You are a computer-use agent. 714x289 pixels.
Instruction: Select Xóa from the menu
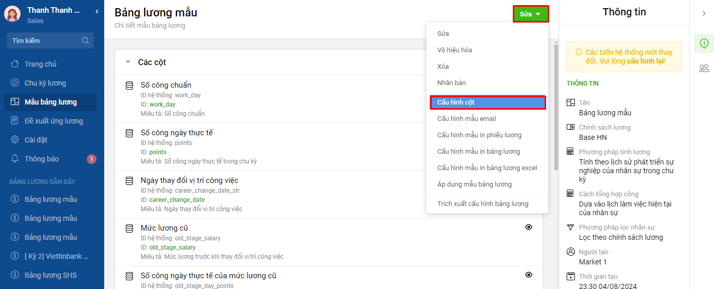[x=442, y=67]
